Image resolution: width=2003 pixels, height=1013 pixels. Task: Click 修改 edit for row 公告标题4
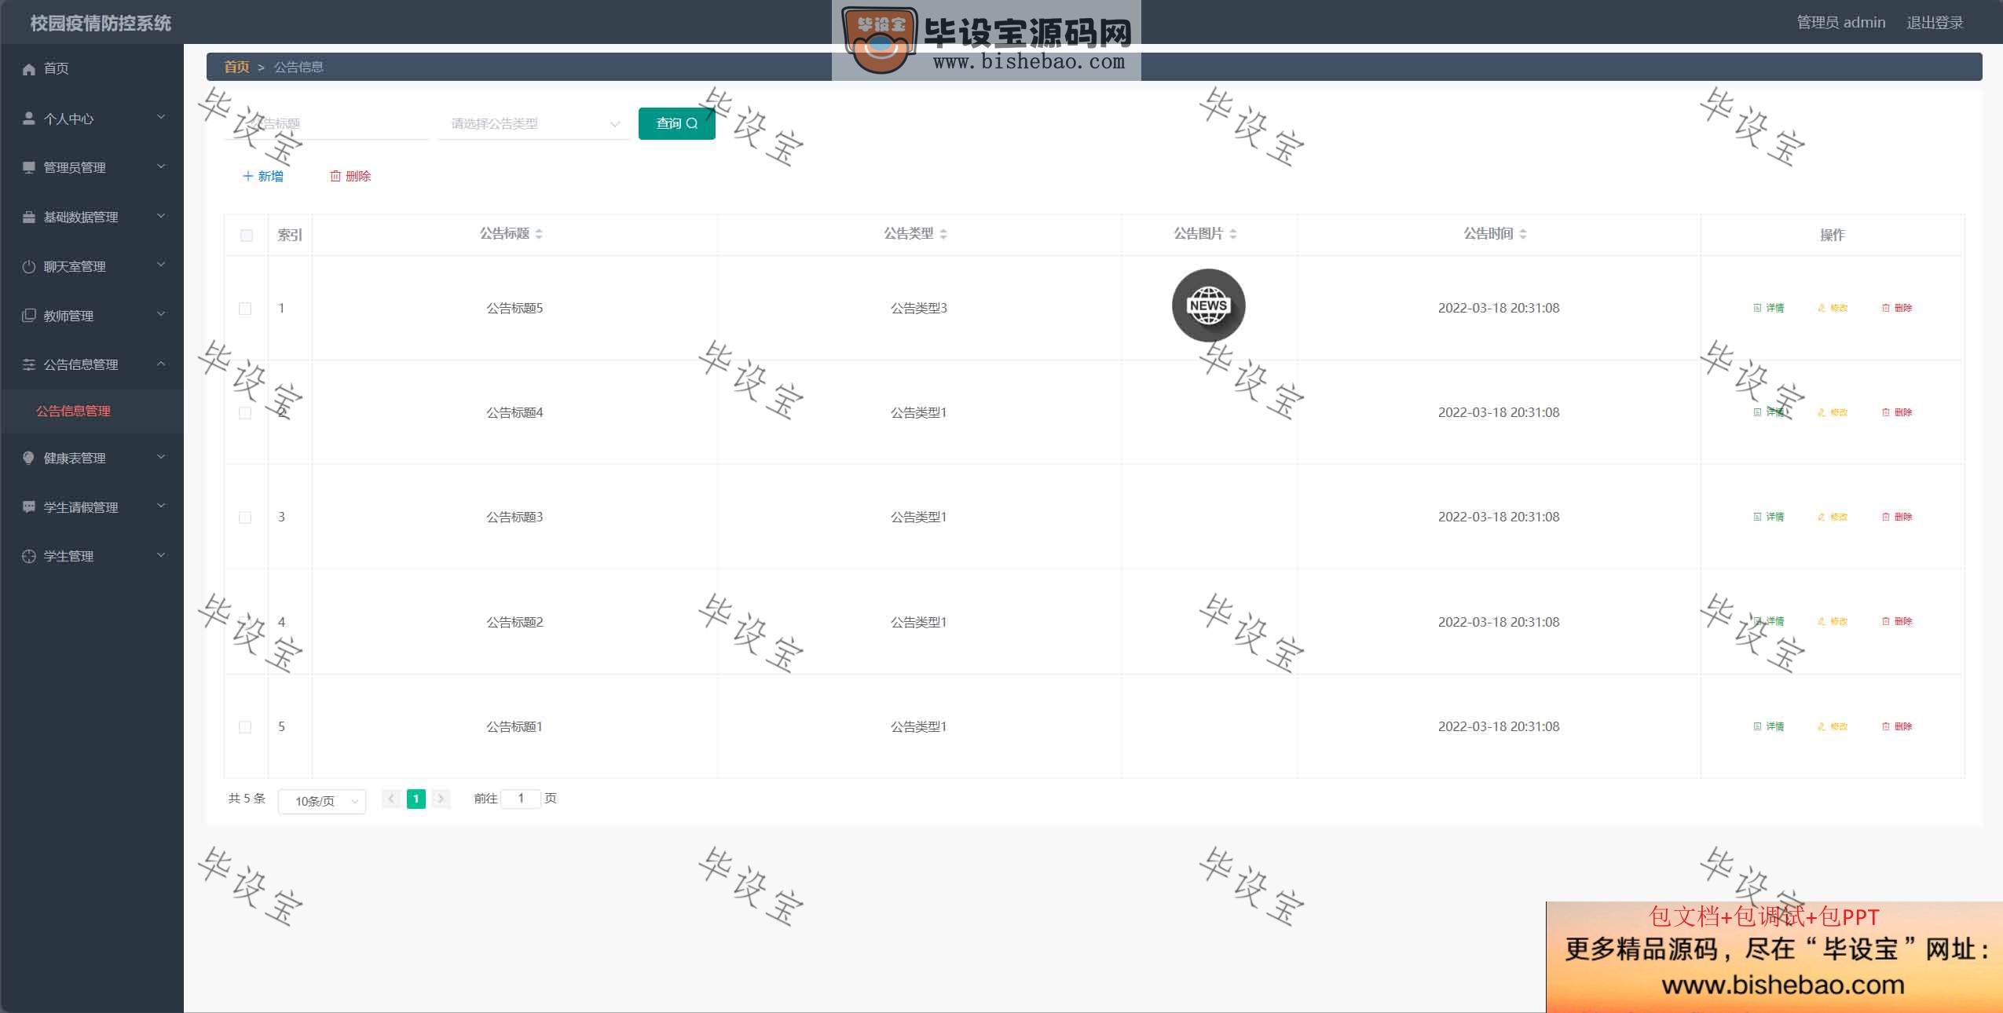coord(1833,412)
